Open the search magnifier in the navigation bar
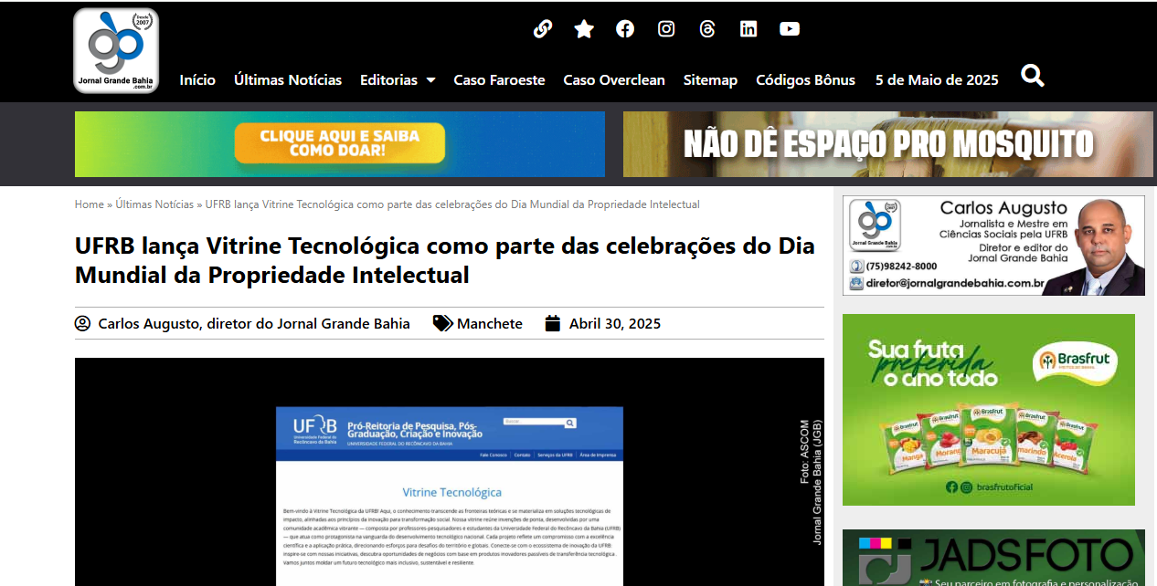The width and height of the screenshot is (1157, 586). point(1033,76)
